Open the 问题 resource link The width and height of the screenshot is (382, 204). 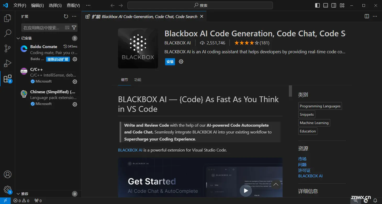tap(302, 165)
